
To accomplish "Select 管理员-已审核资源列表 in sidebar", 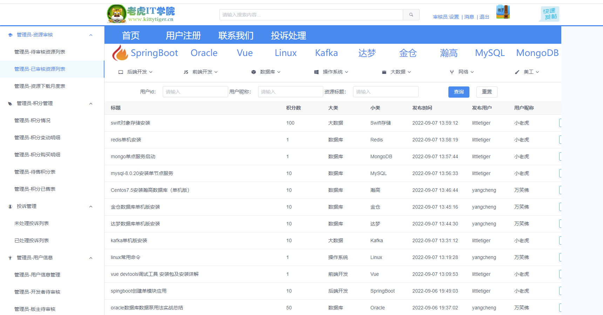I will 52,69.
